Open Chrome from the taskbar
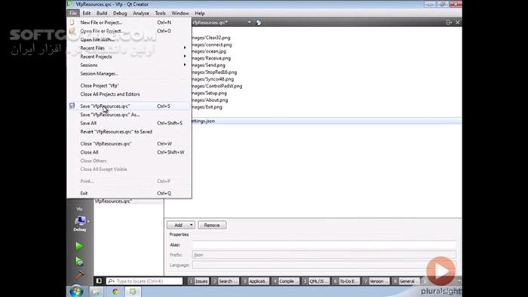This screenshot has width=528, height=297. [x=115, y=292]
